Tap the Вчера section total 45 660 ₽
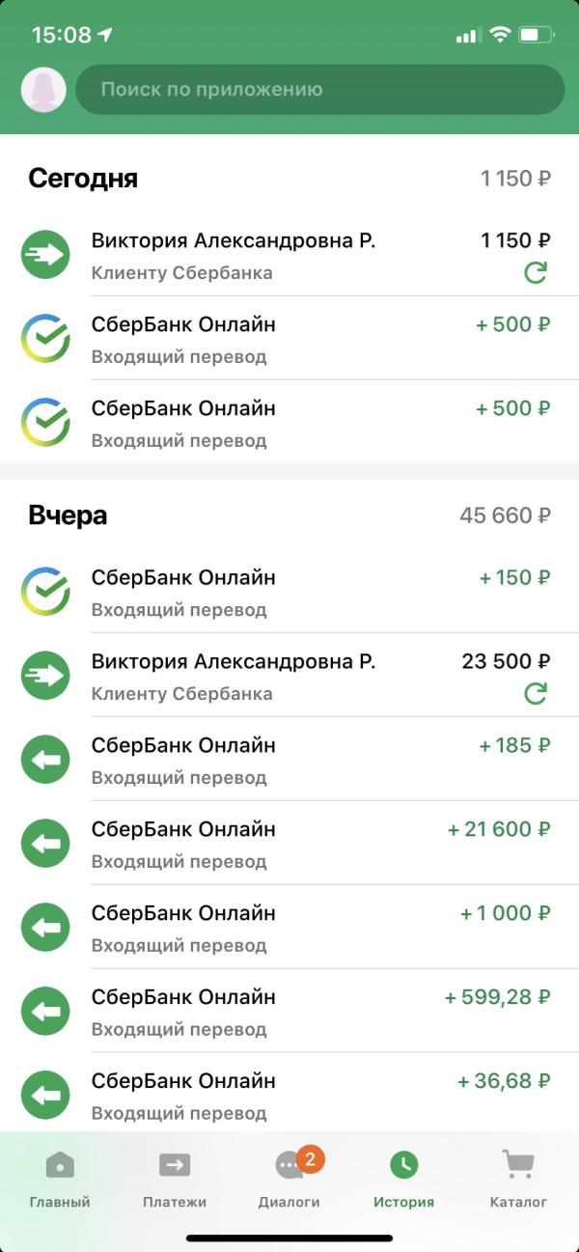 [x=505, y=515]
